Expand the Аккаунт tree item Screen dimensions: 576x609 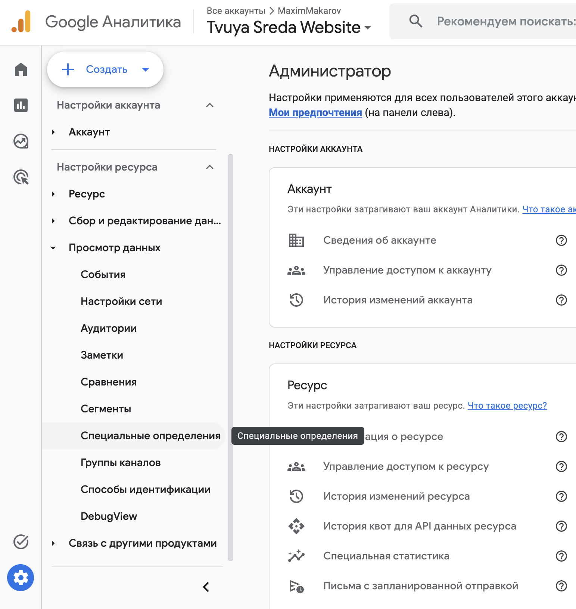tap(53, 132)
